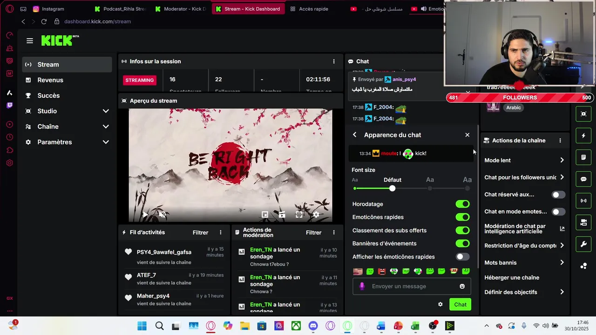The width and height of the screenshot is (596, 335).
Task: Enable Chat réservé aux... switch
Action: 558,195
